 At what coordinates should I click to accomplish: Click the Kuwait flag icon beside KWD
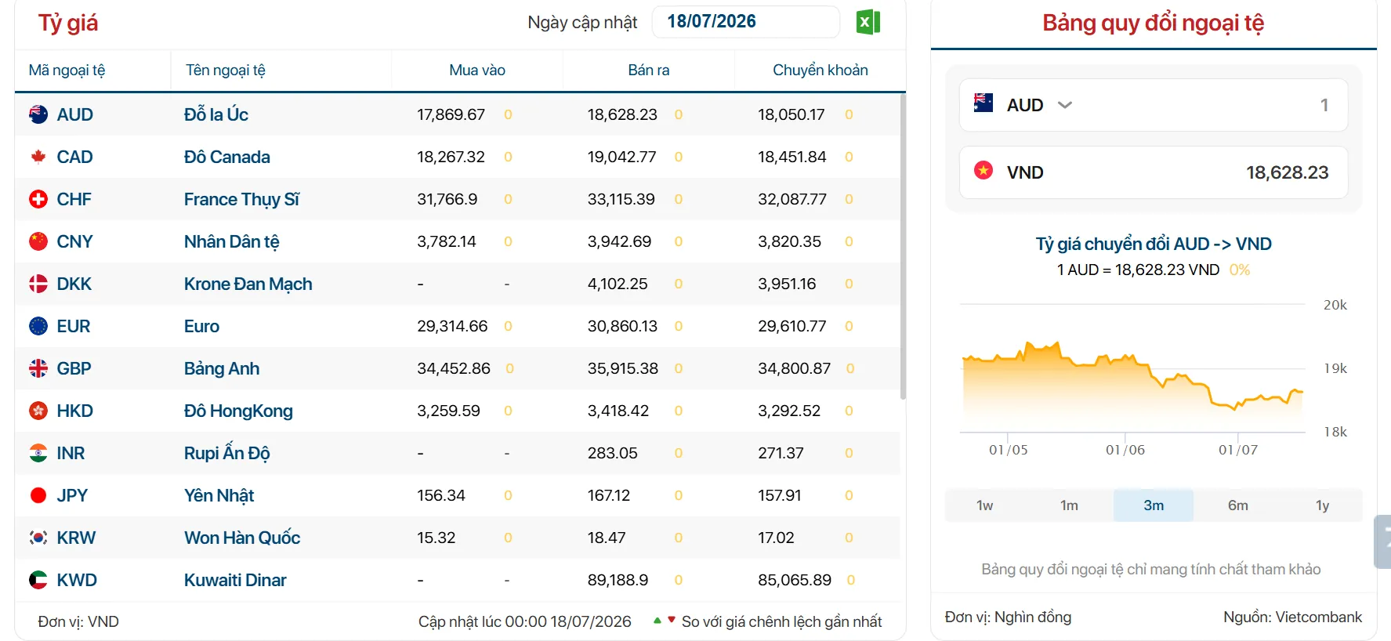(x=38, y=580)
